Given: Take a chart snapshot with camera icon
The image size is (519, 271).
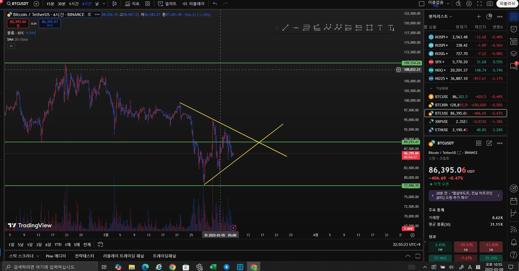Looking at the screenshot, I should point(490,4).
